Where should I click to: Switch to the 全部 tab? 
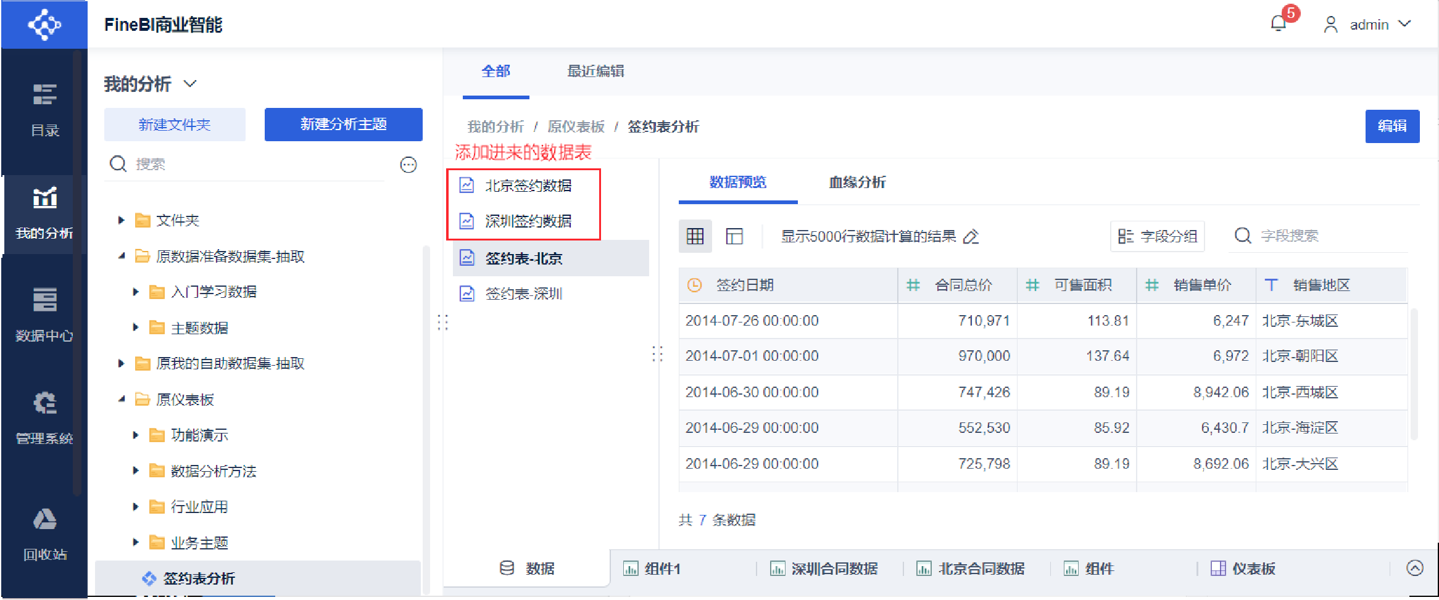(x=496, y=72)
